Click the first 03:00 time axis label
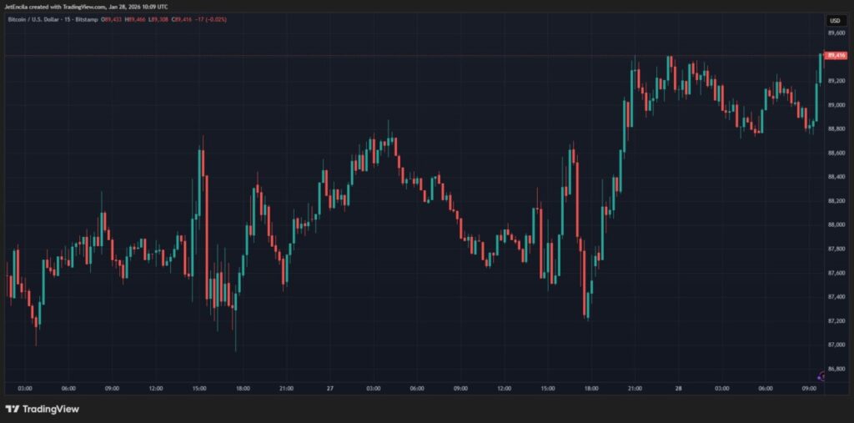The height and width of the screenshot is (423, 854). 25,388
